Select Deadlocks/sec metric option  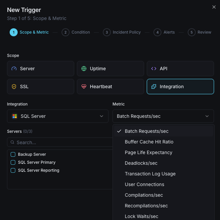[163, 163]
